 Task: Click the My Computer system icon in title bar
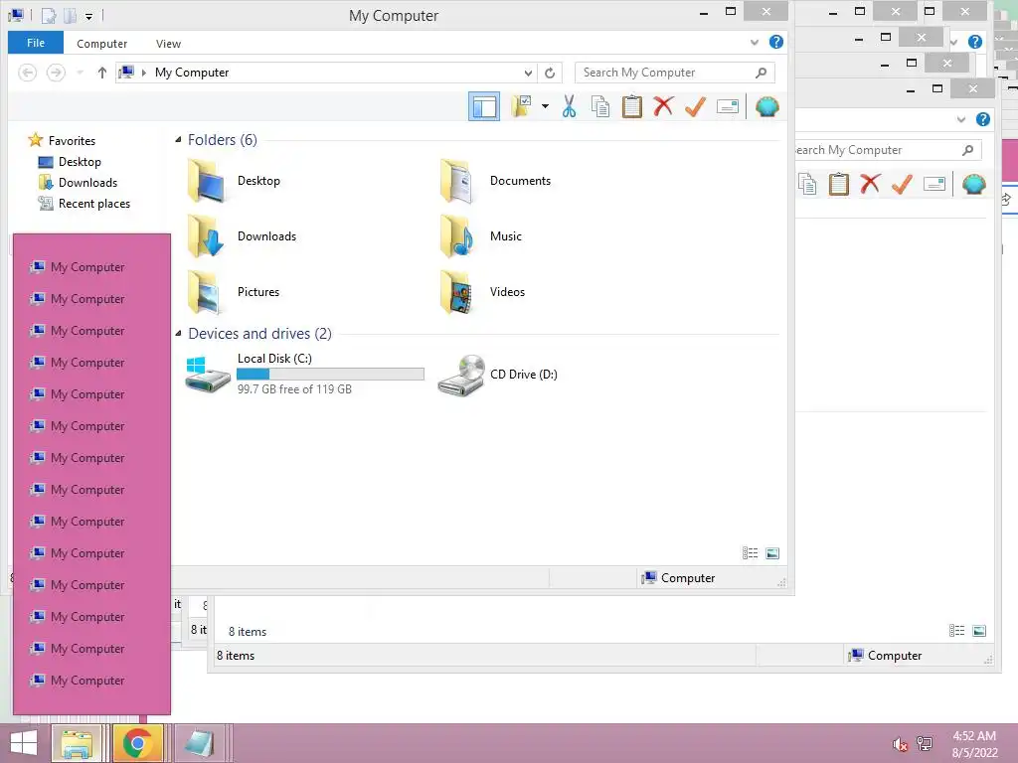click(x=17, y=15)
